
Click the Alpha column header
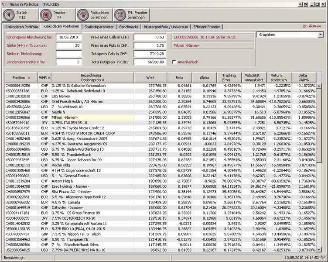pos(205,78)
